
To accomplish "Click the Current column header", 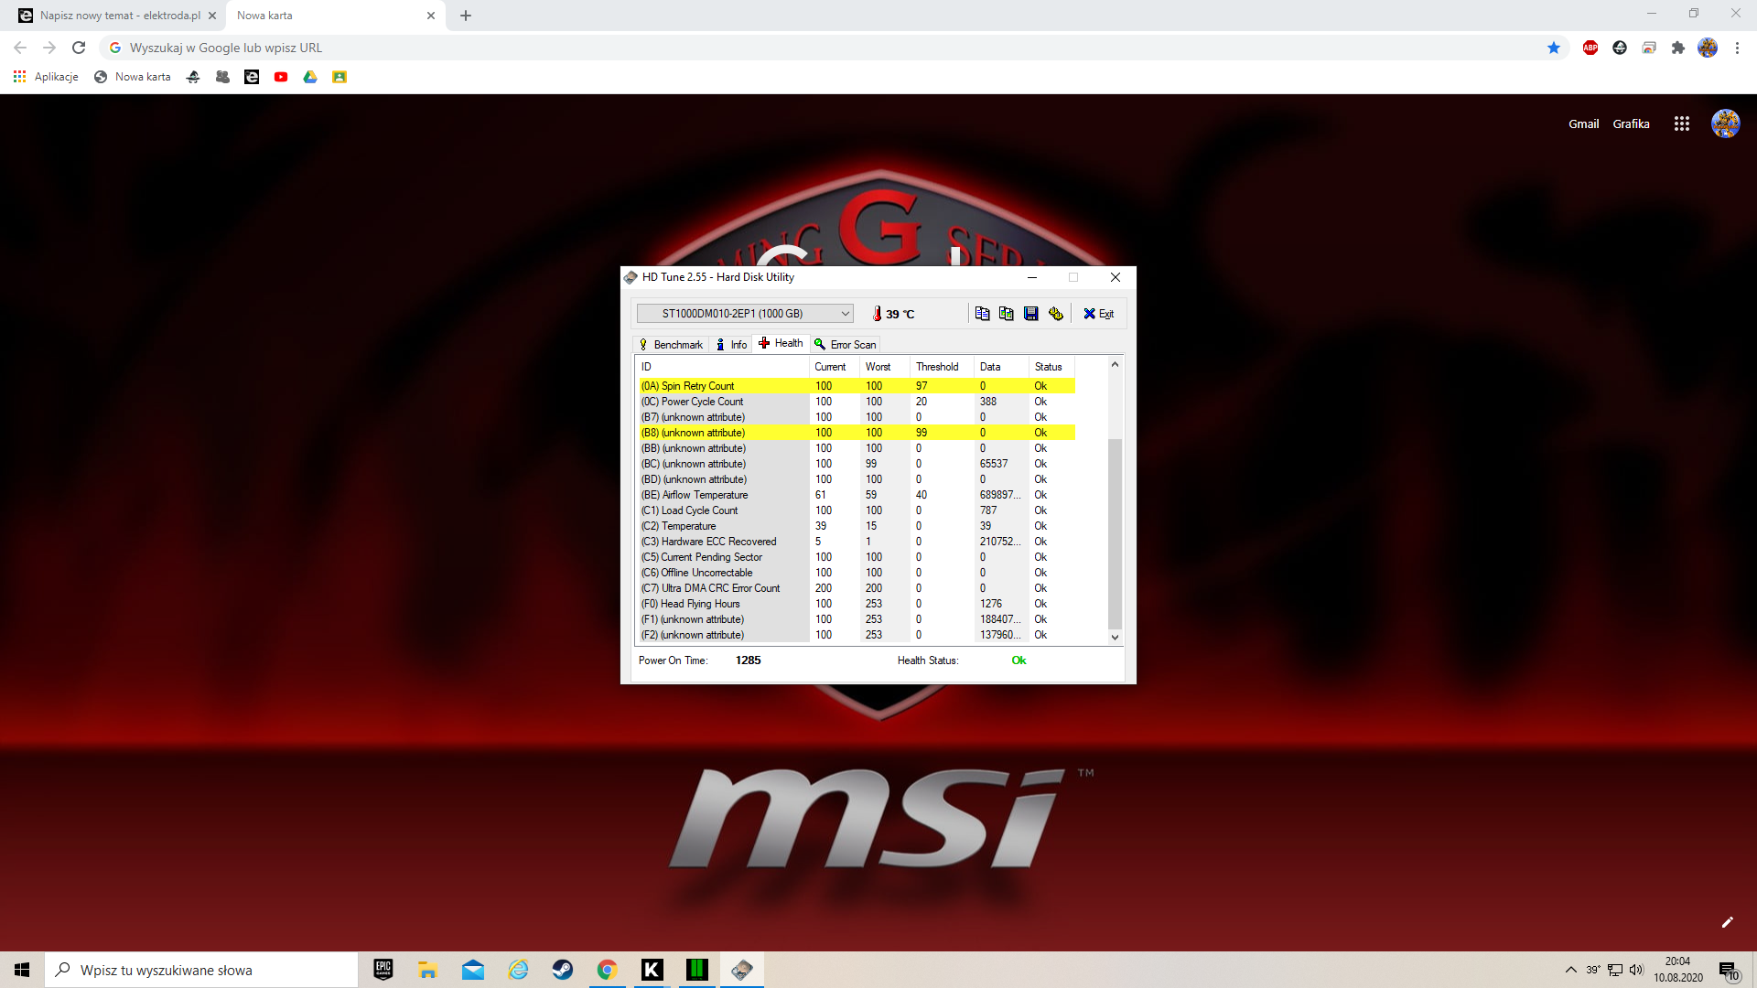I will click(x=835, y=367).
